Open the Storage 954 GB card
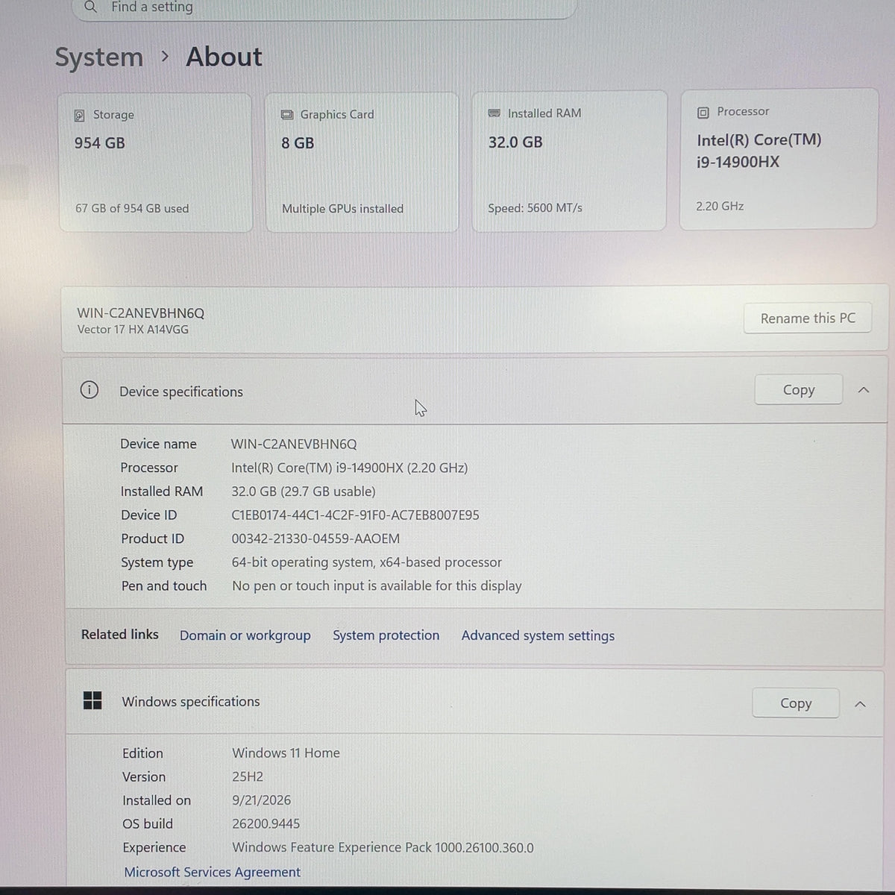Image resolution: width=895 pixels, height=895 pixels. tap(155, 162)
